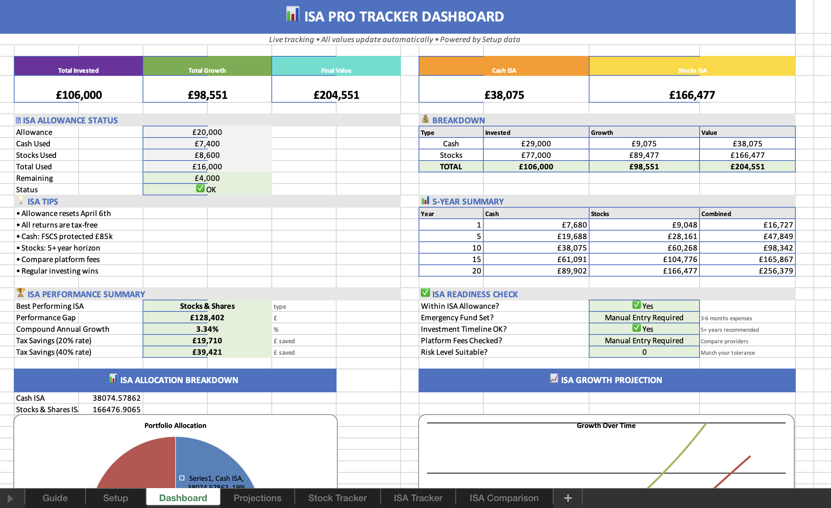Click the checkmark icon in the Risk Level row
Image resolution: width=831 pixels, height=508 pixels.
pyautogui.click(x=644, y=352)
